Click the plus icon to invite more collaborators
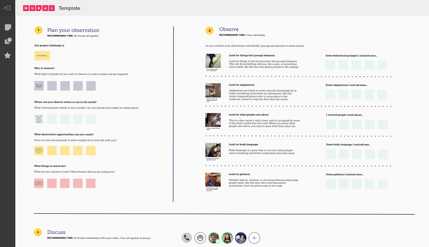This screenshot has width=429, height=247. tap(254, 238)
